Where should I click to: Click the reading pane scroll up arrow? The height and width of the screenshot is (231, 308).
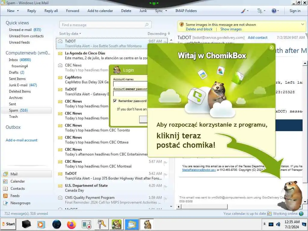click(x=305, y=63)
